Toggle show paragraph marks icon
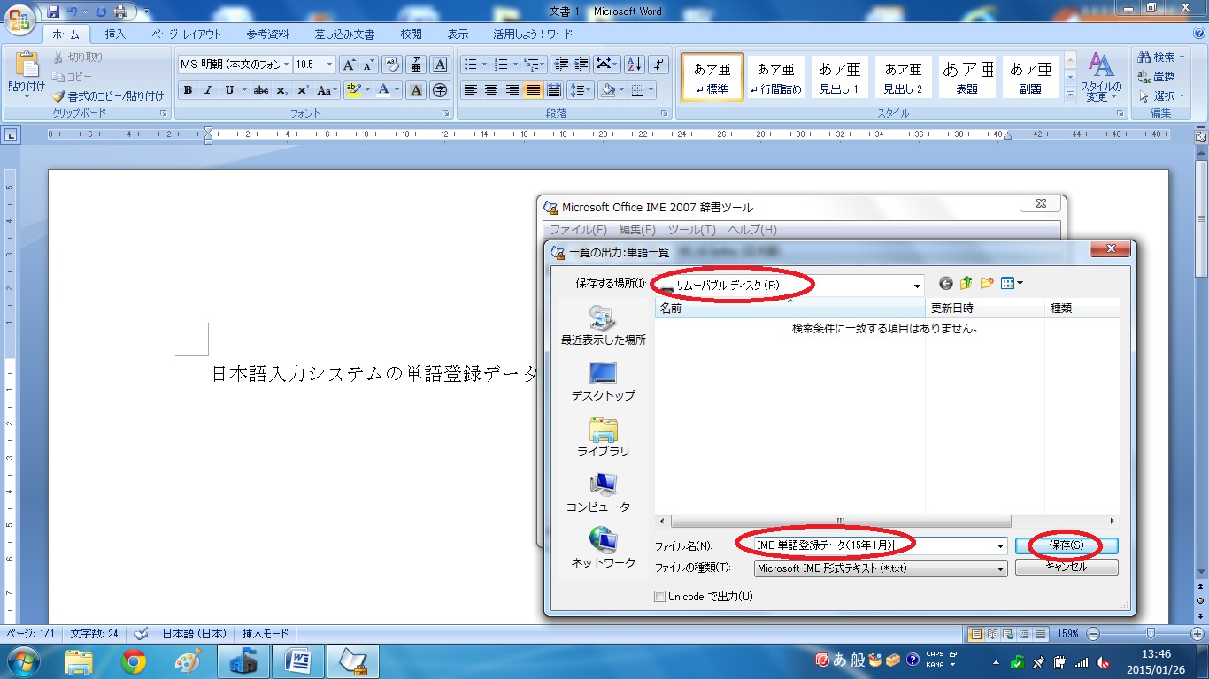The height and width of the screenshot is (679, 1209). coord(658,65)
